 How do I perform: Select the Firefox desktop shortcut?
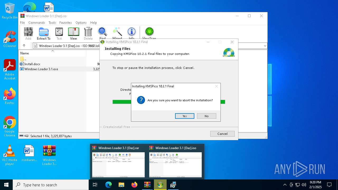tap(10, 96)
